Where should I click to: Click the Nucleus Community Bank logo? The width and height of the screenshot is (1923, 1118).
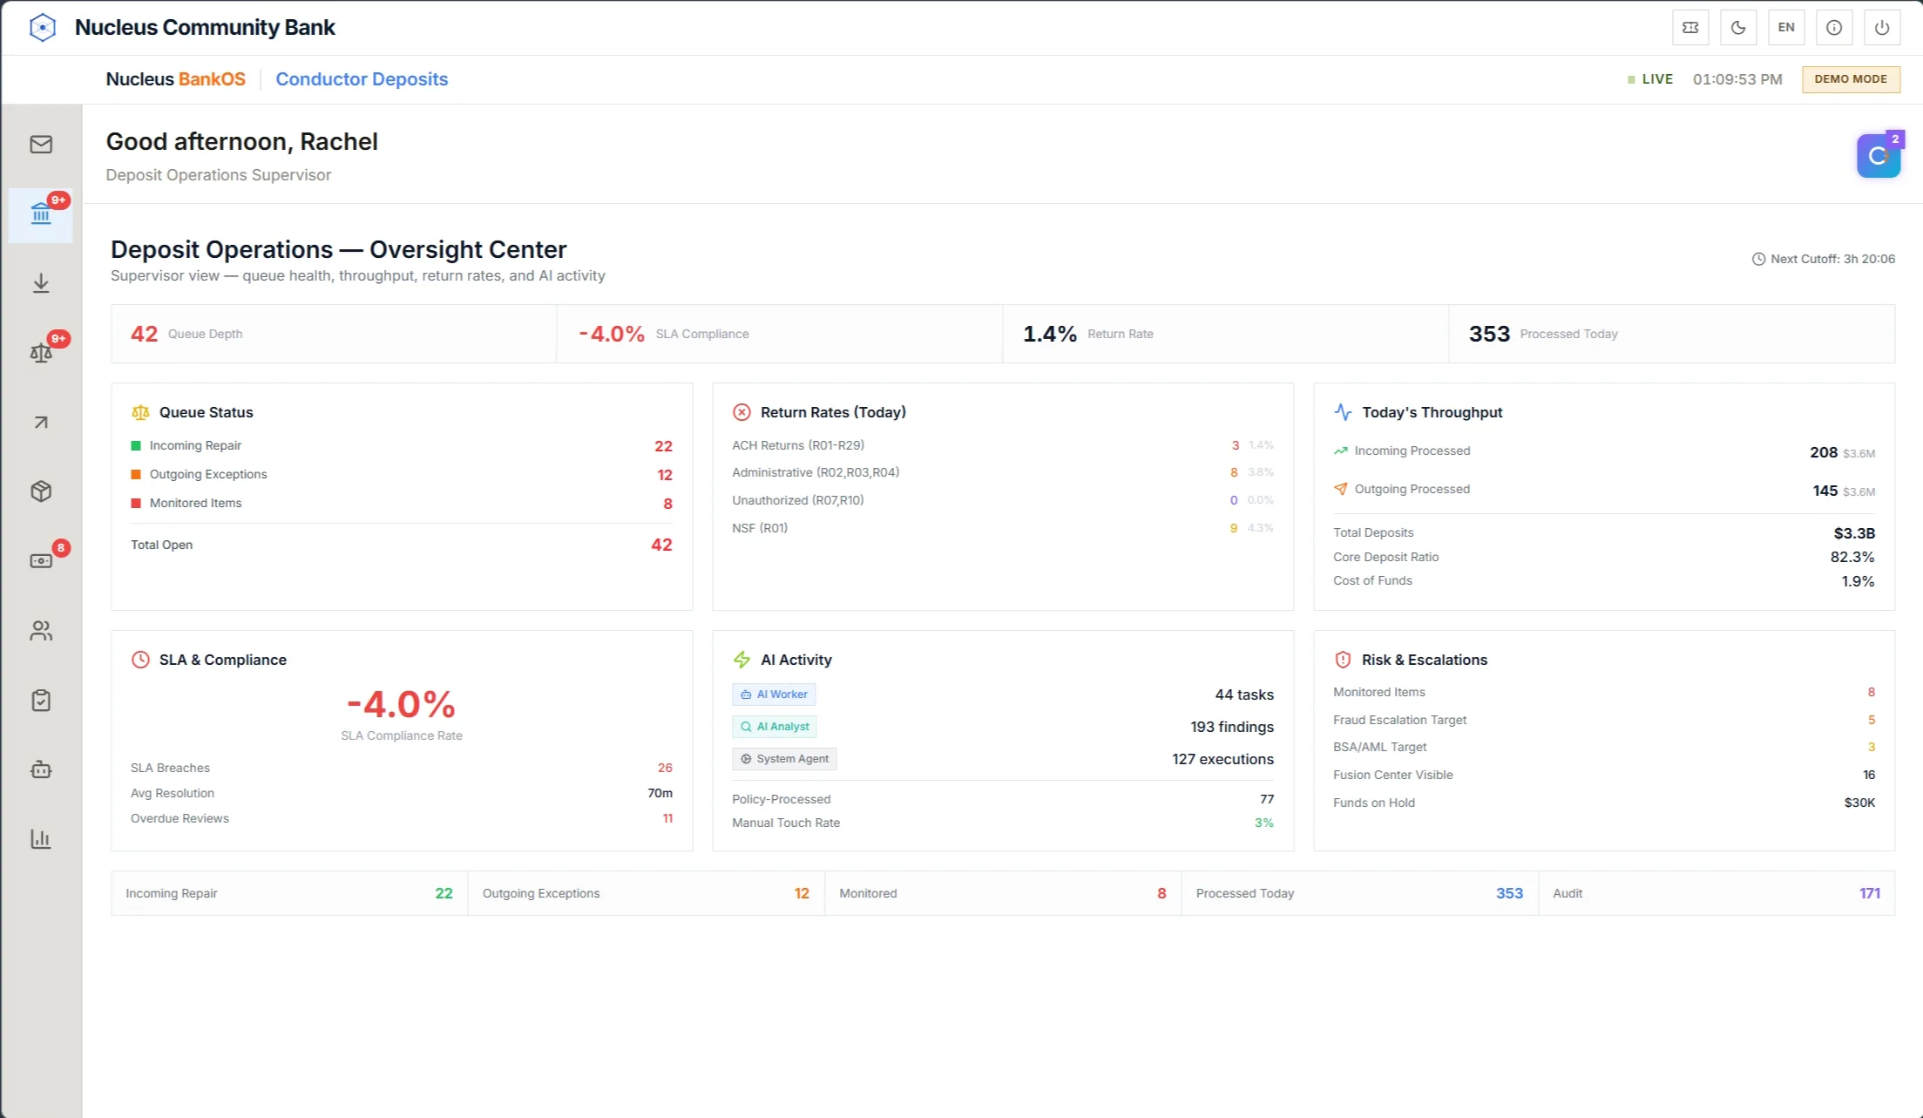[42, 28]
